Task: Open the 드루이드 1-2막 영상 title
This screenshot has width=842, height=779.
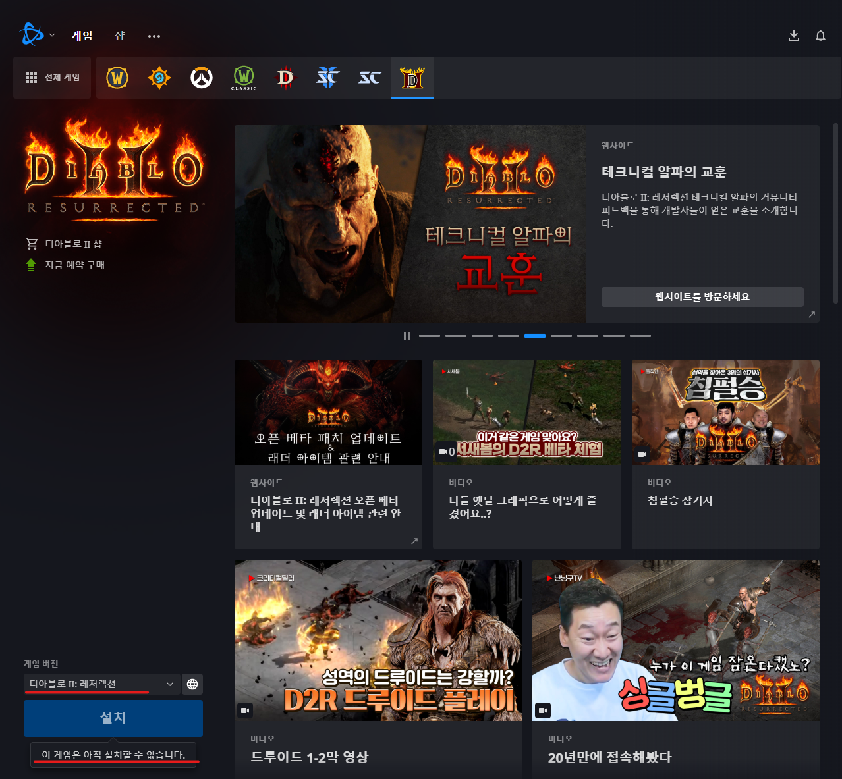Action: (x=310, y=757)
